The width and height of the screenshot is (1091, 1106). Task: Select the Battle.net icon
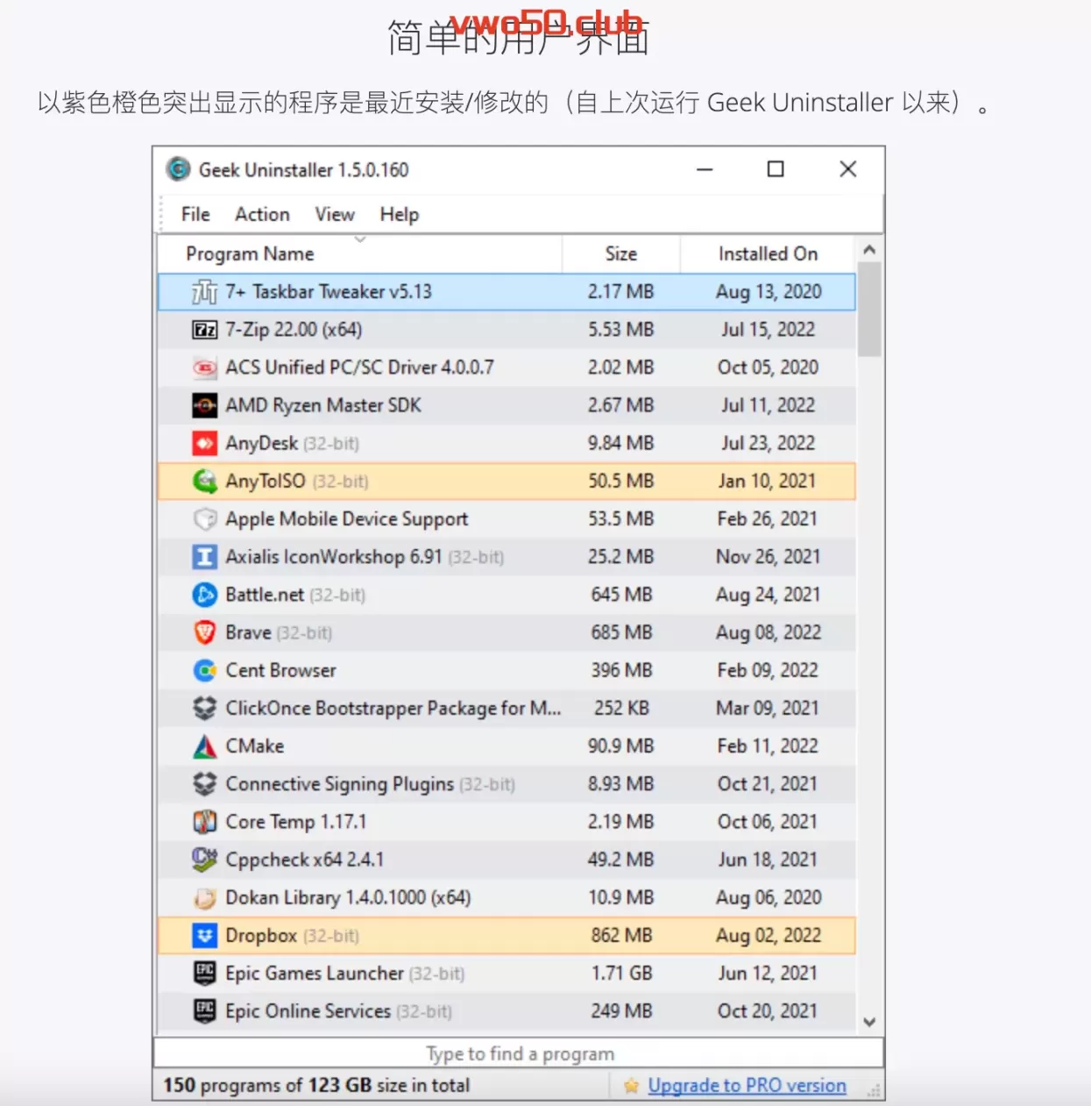coord(204,595)
